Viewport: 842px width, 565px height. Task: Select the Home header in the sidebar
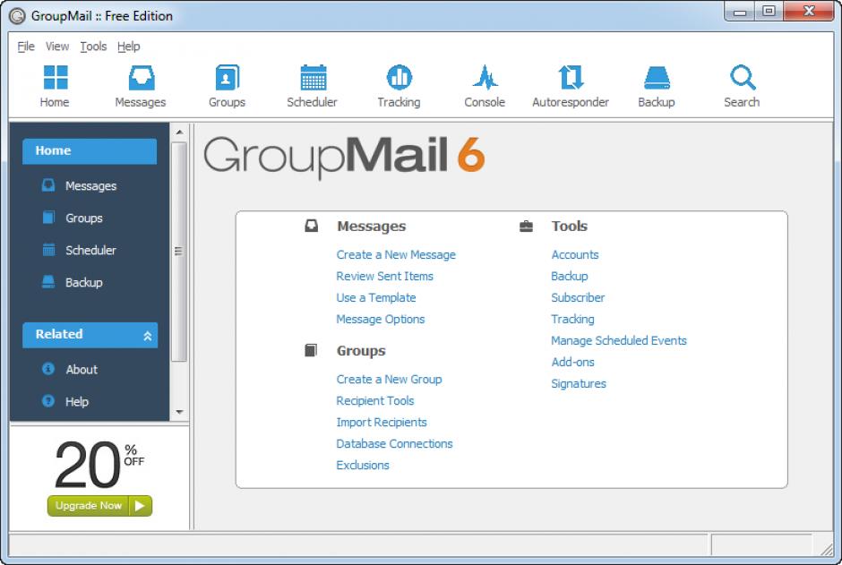(90, 151)
